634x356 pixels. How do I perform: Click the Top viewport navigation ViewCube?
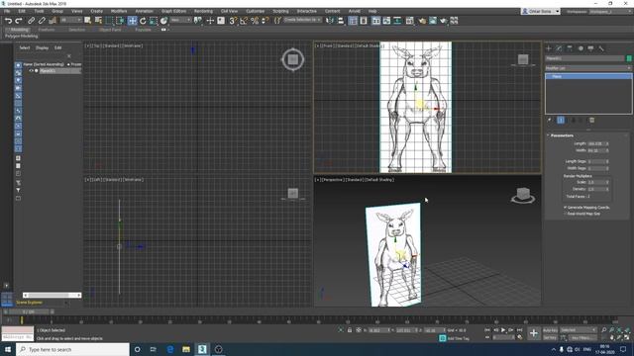click(293, 59)
